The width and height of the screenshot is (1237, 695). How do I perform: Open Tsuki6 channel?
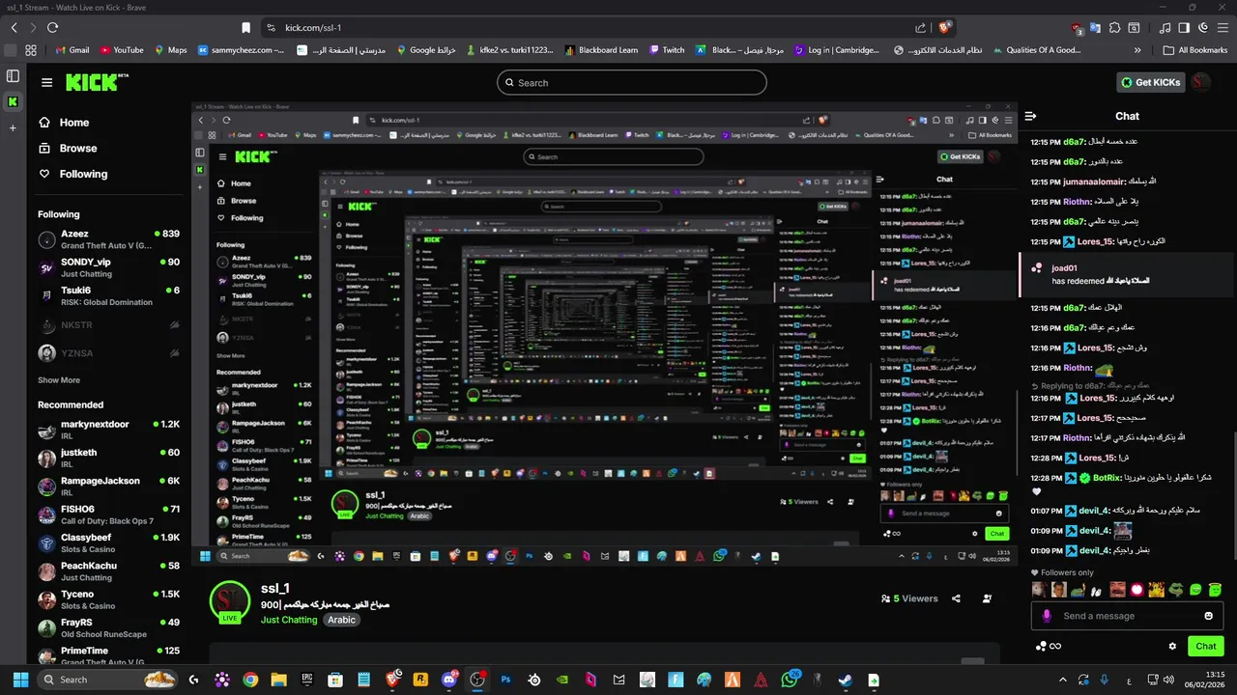tap(108, 295)
